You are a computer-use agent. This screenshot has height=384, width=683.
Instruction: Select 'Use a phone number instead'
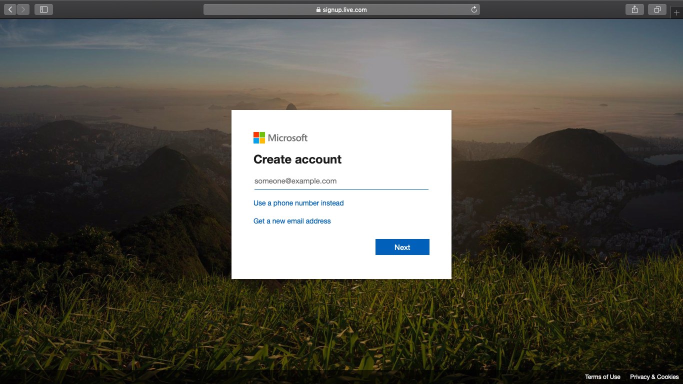coord(298,203)
